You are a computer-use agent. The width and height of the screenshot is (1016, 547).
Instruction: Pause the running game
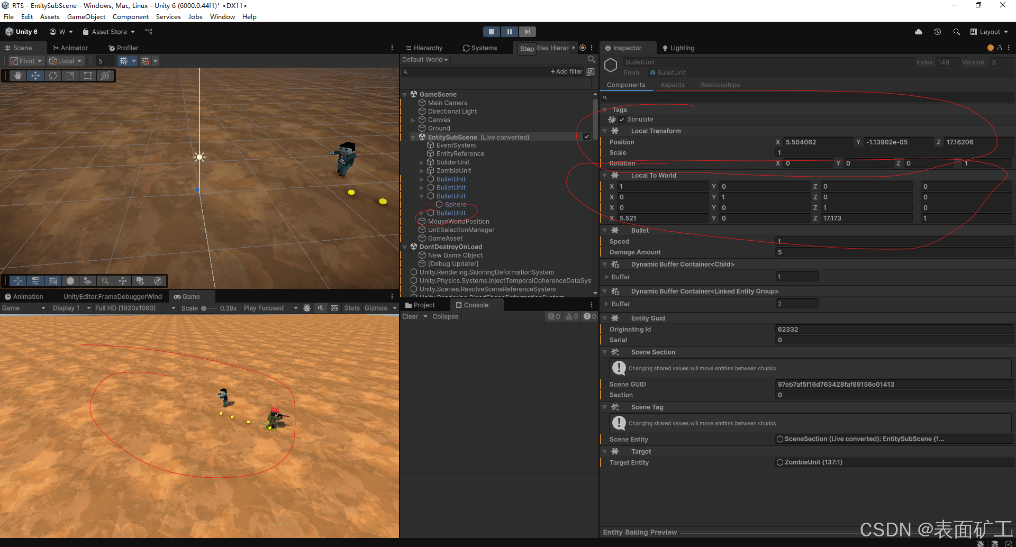[x=510, y=32]
